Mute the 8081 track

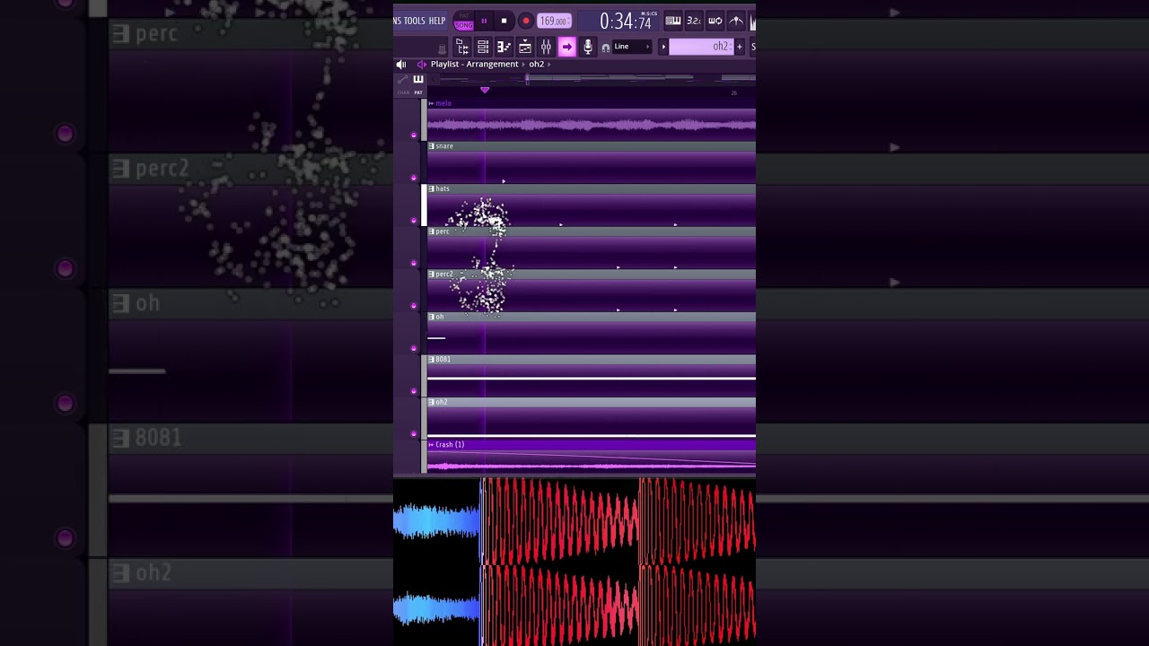[414, 391]
